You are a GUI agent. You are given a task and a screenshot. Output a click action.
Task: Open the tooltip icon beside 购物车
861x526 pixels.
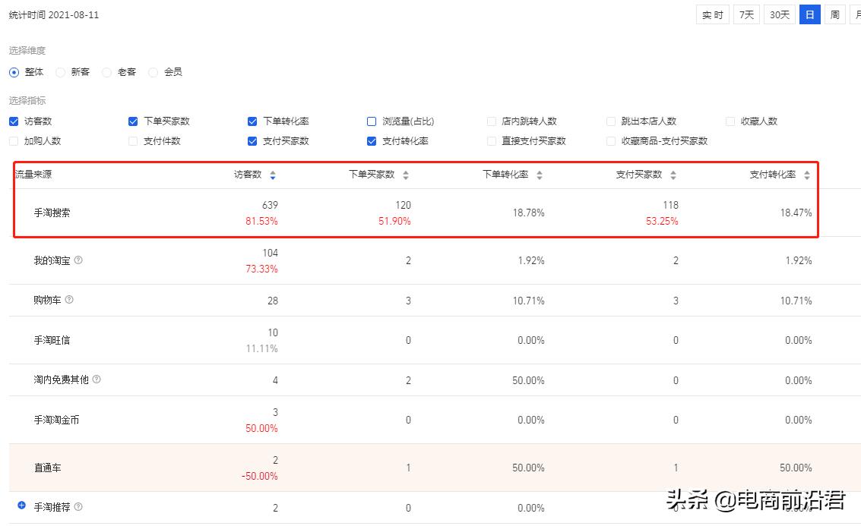[69, 300]
